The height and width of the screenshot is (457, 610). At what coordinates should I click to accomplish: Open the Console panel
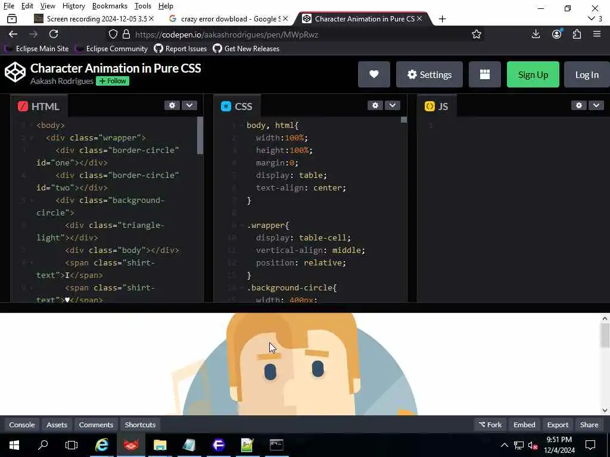[x=22, y=425]
